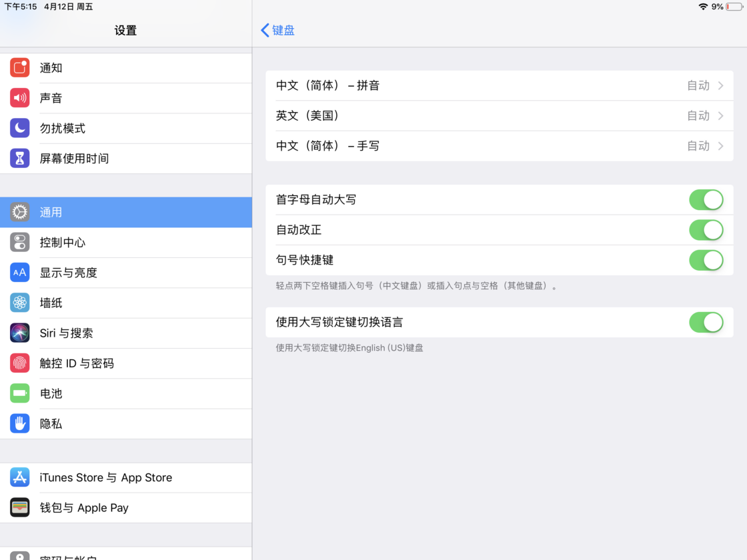This screenshot has width=747, height=560.
Task: Turn off 使用大写锁定键切换语言 switch
Action: [706, 323]
